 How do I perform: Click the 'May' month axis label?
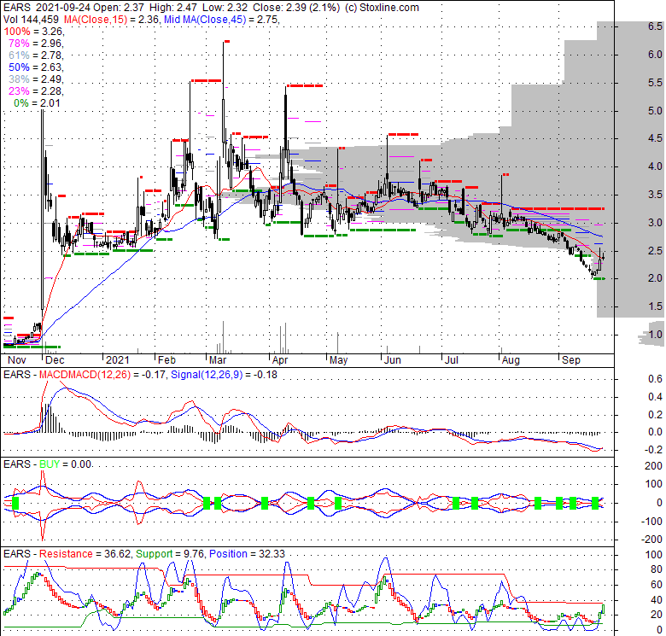(338, 360)
